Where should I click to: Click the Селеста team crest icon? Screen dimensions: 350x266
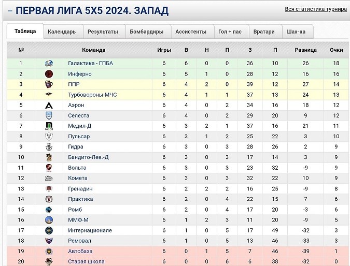(49, 115)
